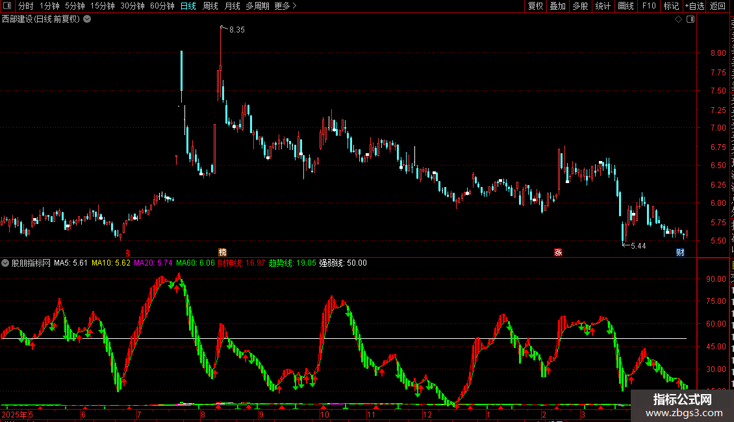Click the 财 event marker icon
The image size is (734, 422).
pos(680,252)
